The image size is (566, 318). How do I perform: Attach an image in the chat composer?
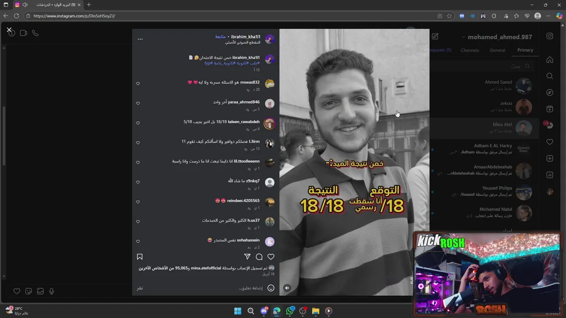pyautogui.click(x=40, y=291)
